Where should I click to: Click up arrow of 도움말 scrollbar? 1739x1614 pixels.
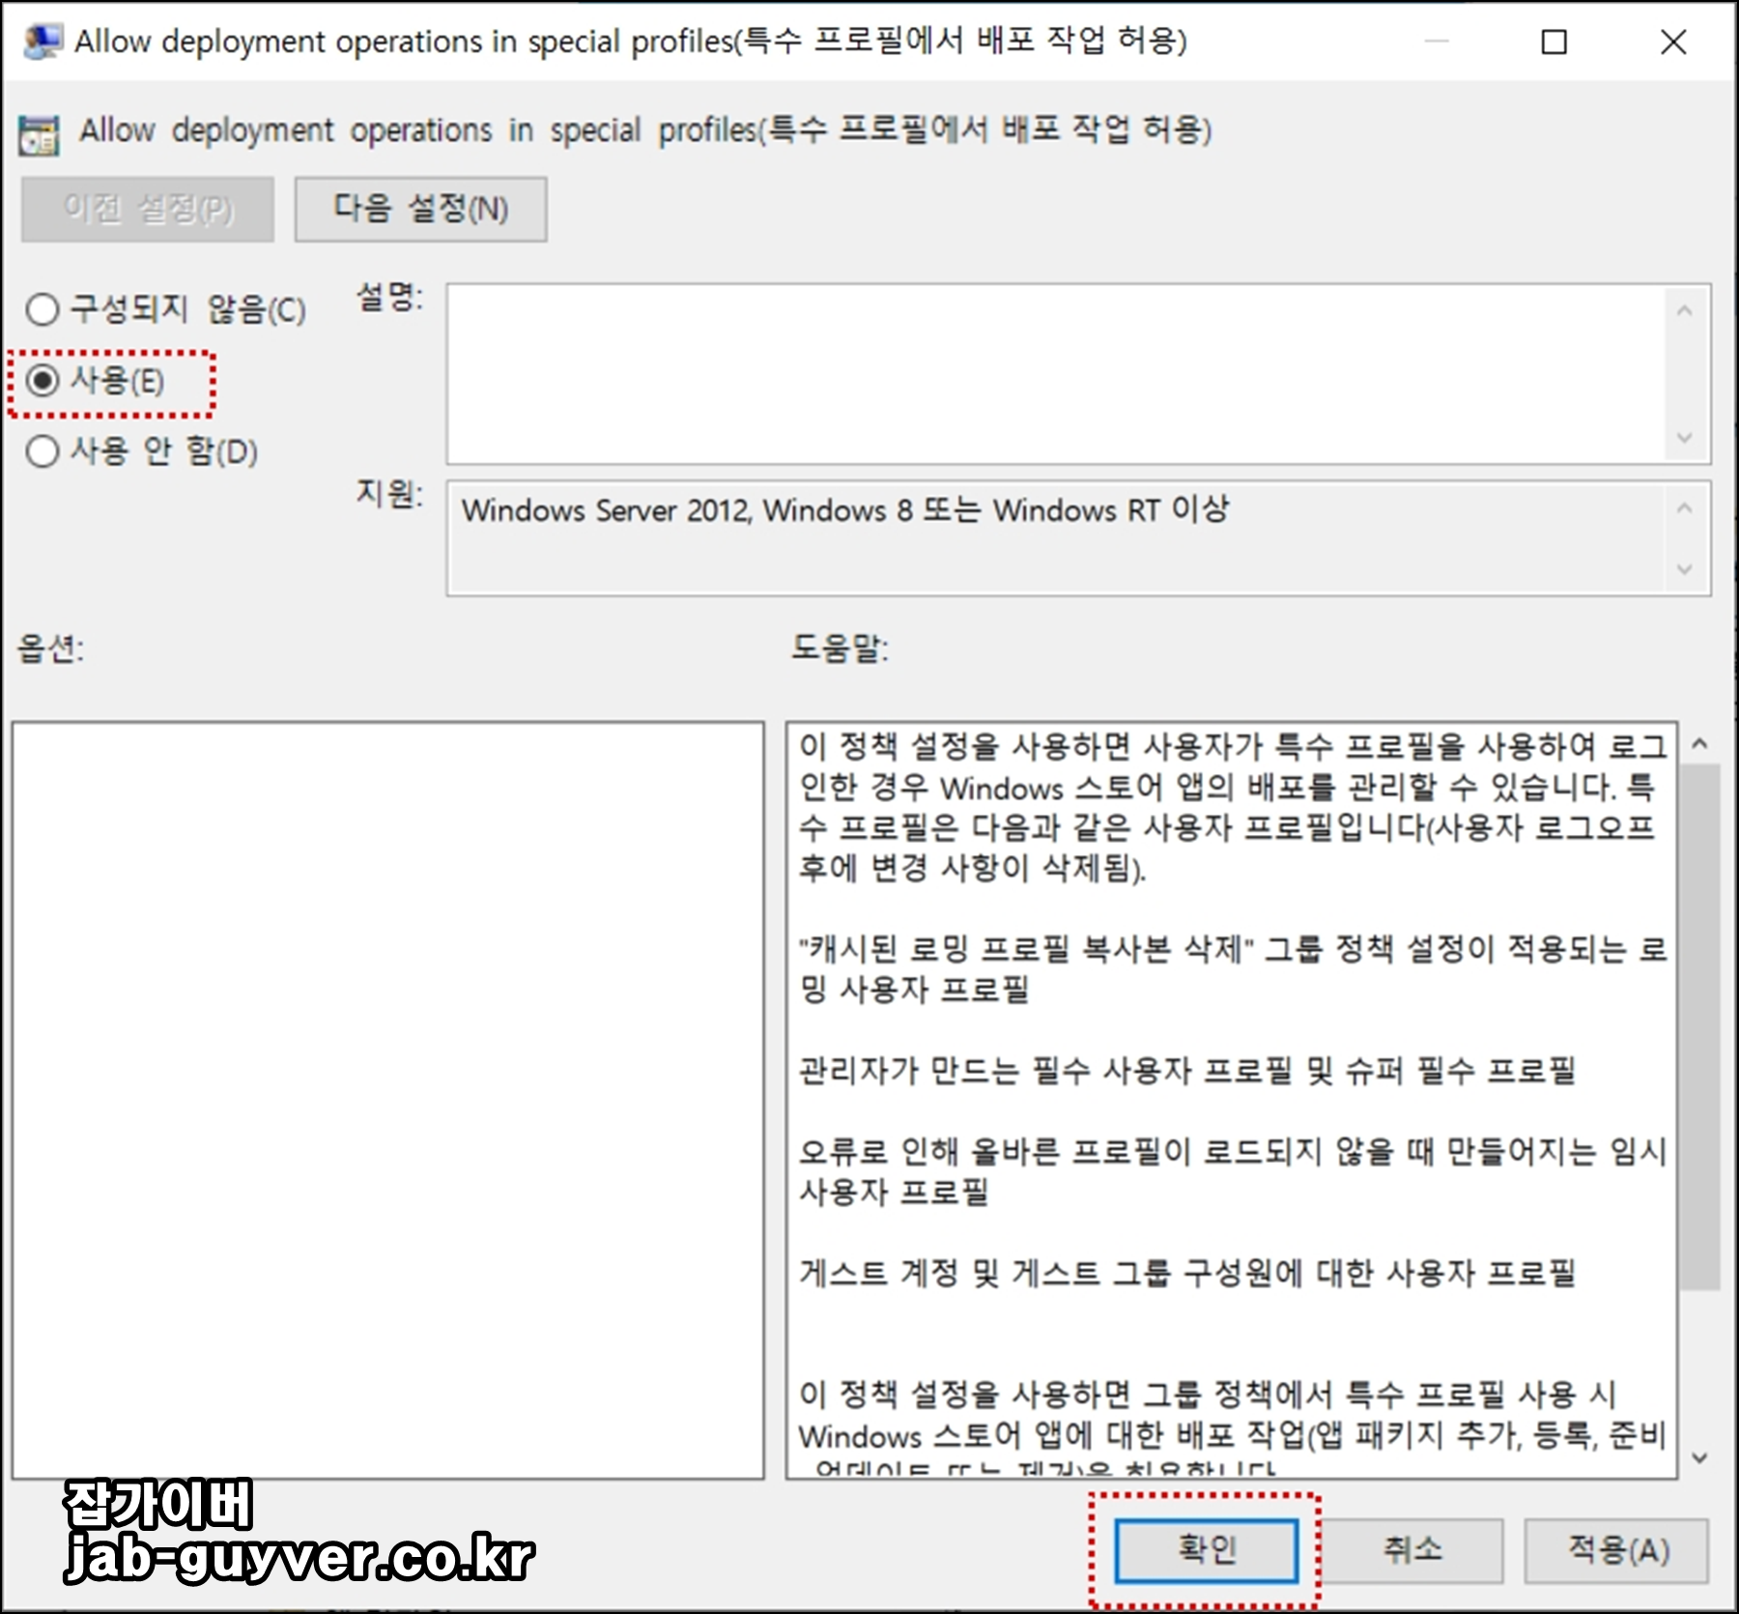tap(1700, 743)
